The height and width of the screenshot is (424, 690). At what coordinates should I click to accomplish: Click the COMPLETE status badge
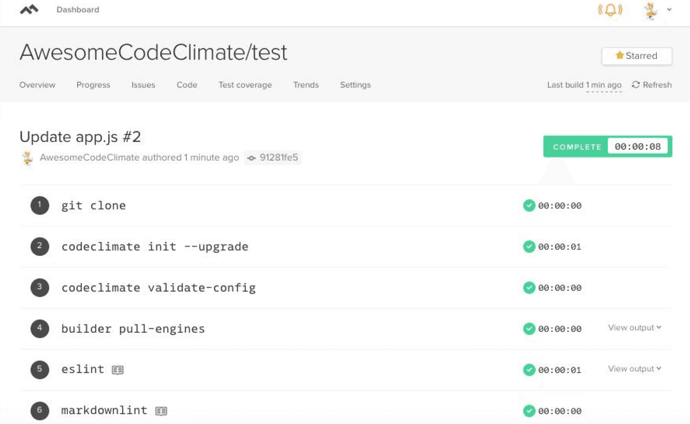coord(576,147)
